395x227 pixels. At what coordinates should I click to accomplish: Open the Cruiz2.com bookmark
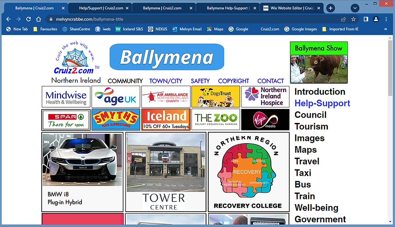(x=270, y=29)
